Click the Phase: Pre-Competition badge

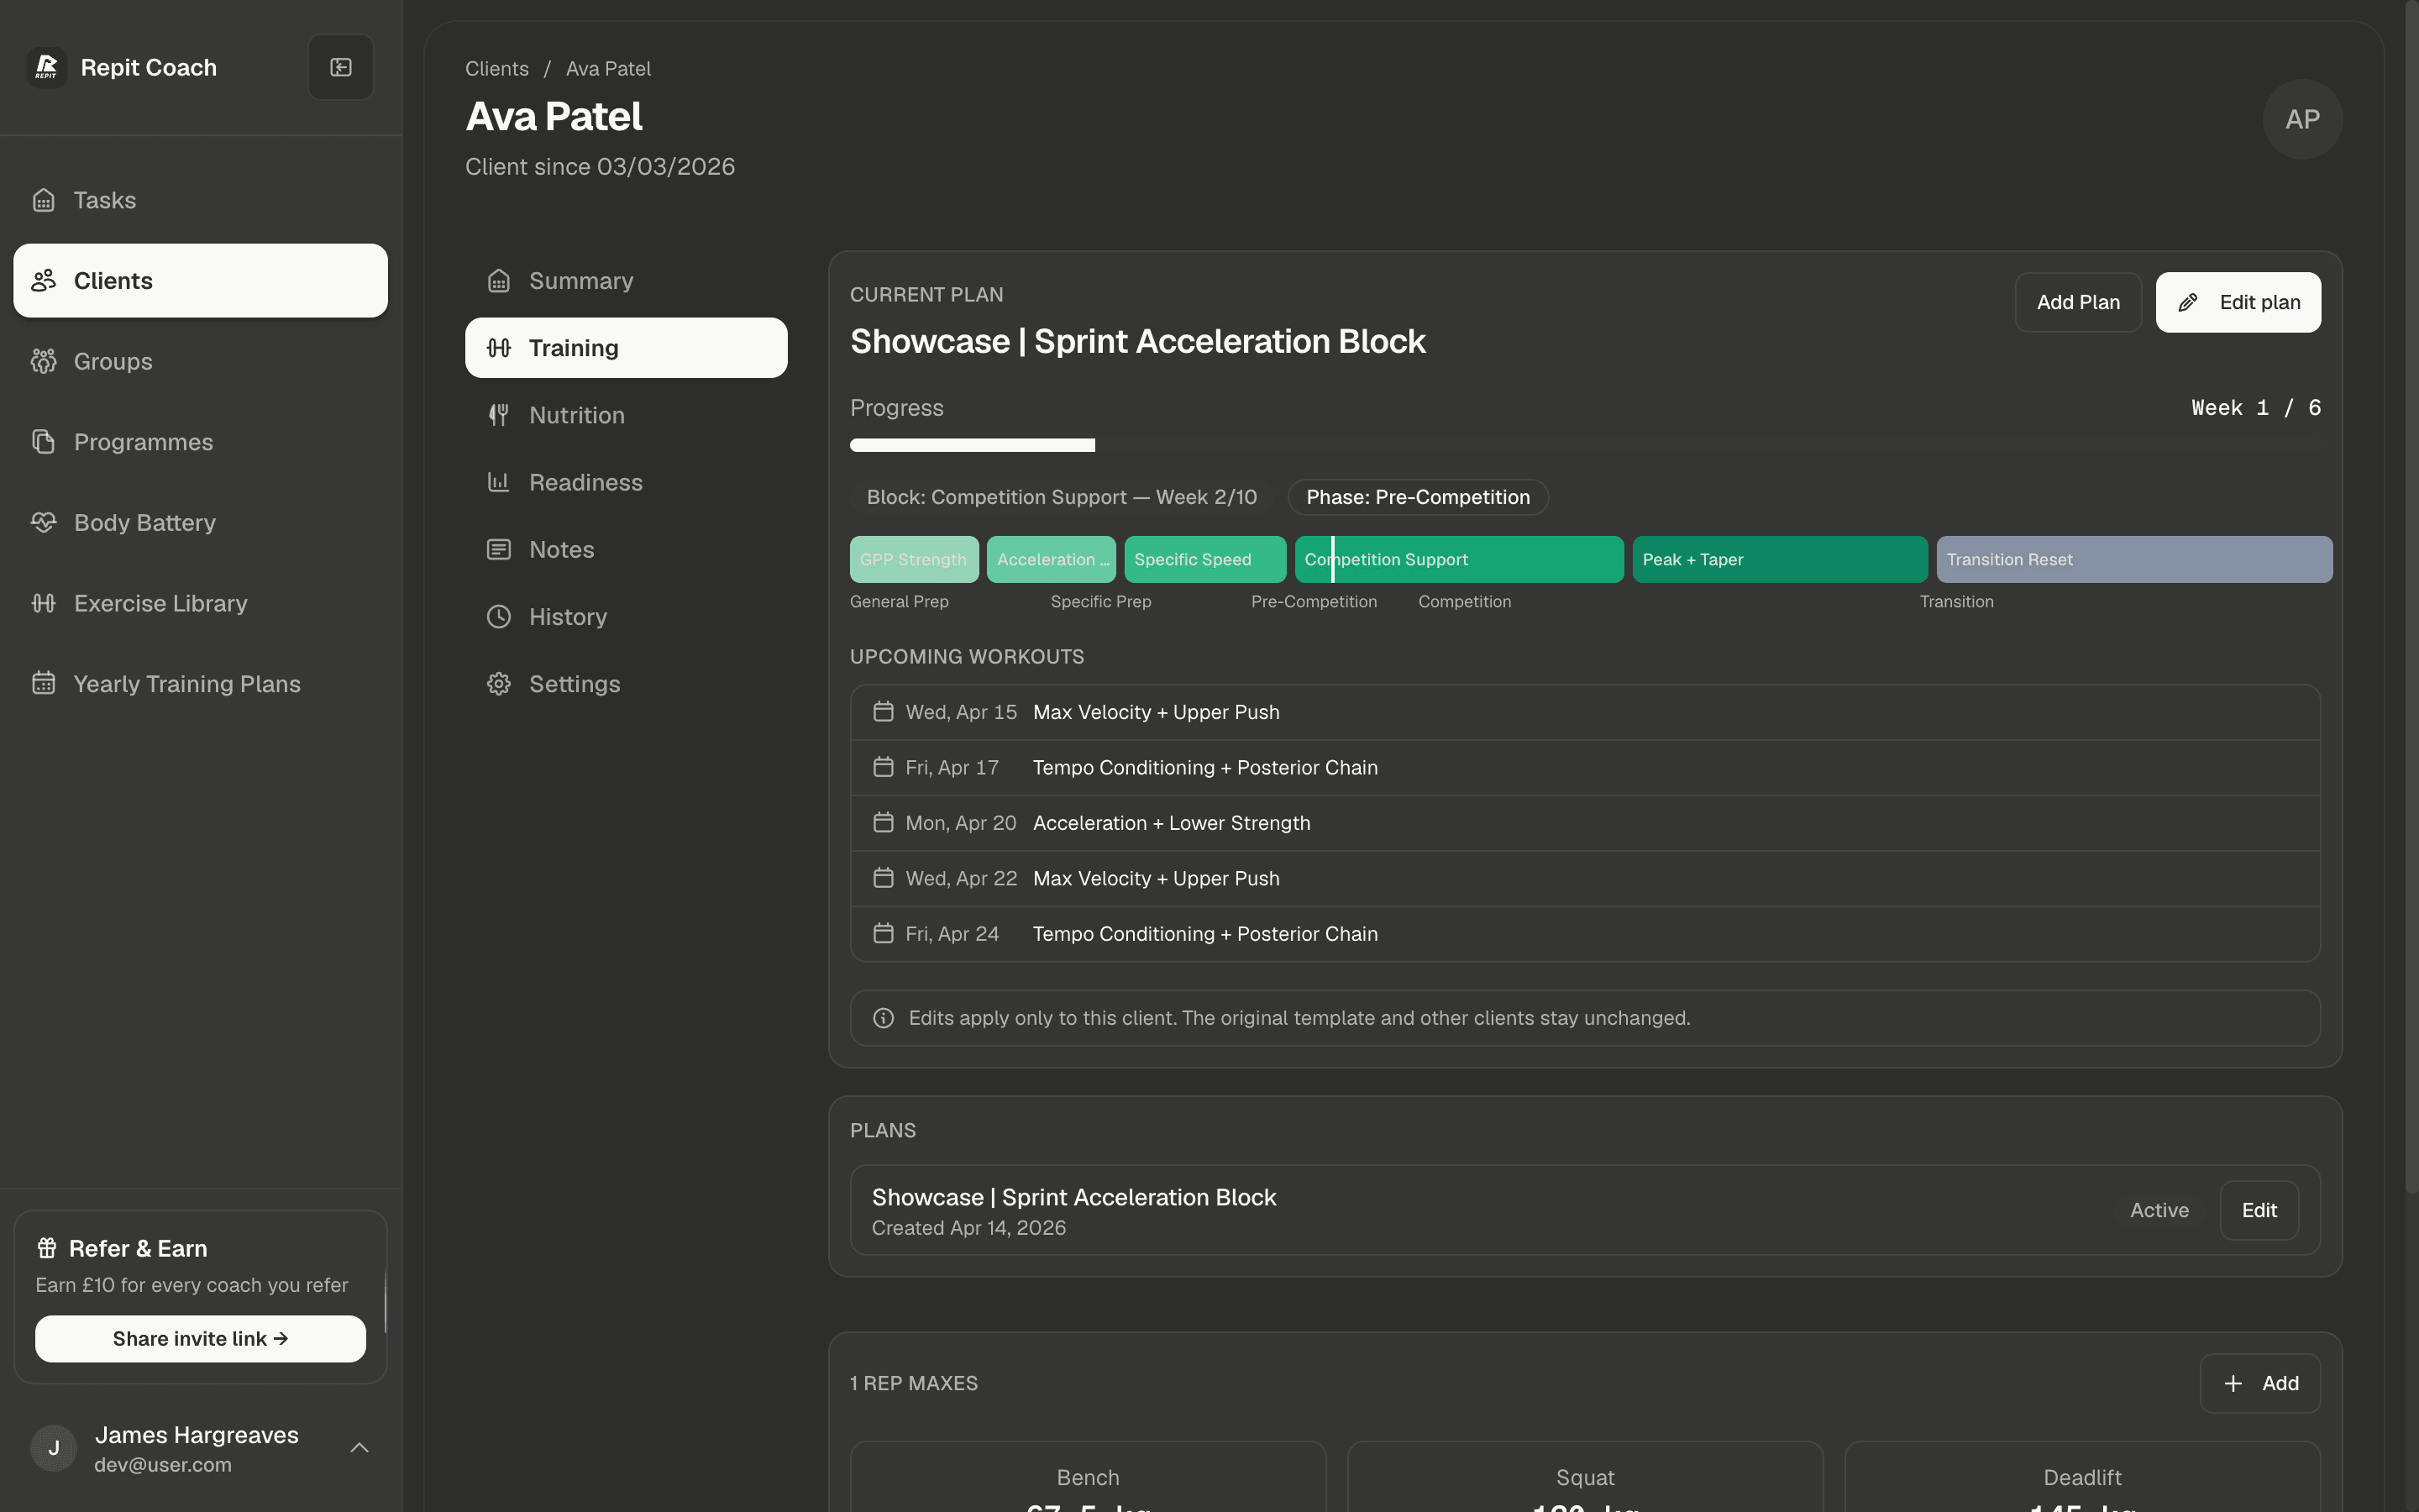point(1418,497)
